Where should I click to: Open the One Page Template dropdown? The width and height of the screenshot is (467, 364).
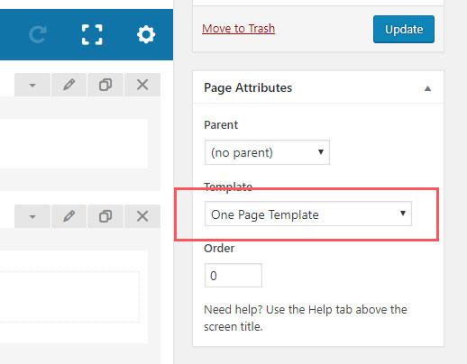308,214
